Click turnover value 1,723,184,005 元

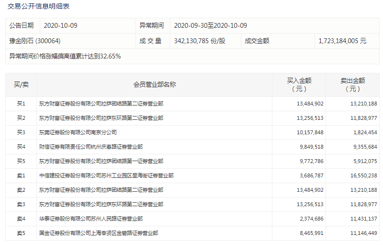click(x=342, y=41)
